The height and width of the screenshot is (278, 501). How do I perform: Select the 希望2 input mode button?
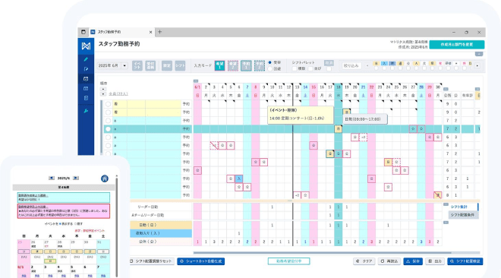233,65
